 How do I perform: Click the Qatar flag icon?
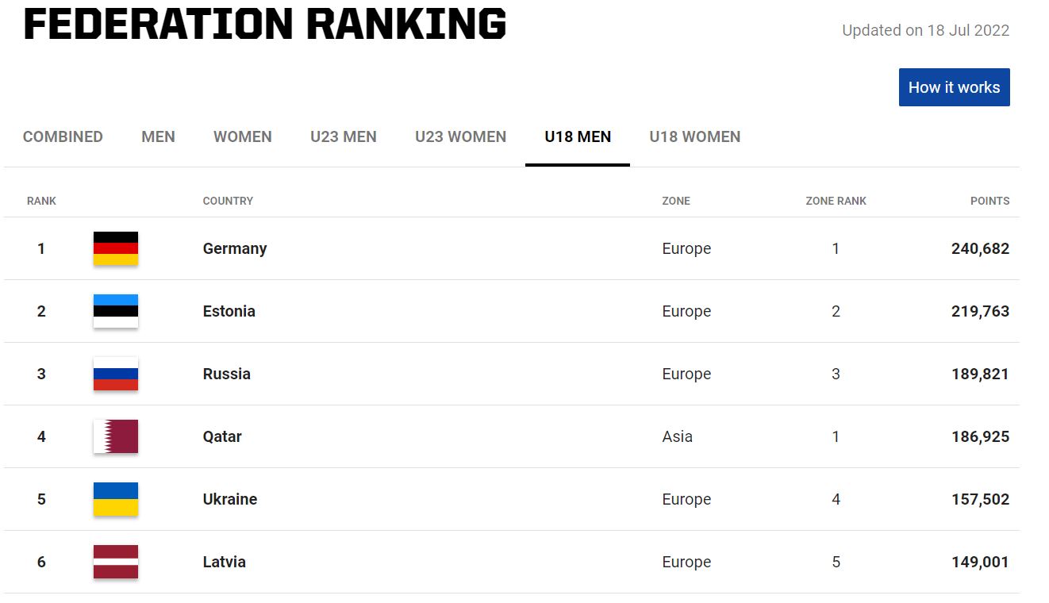point(116,436)
